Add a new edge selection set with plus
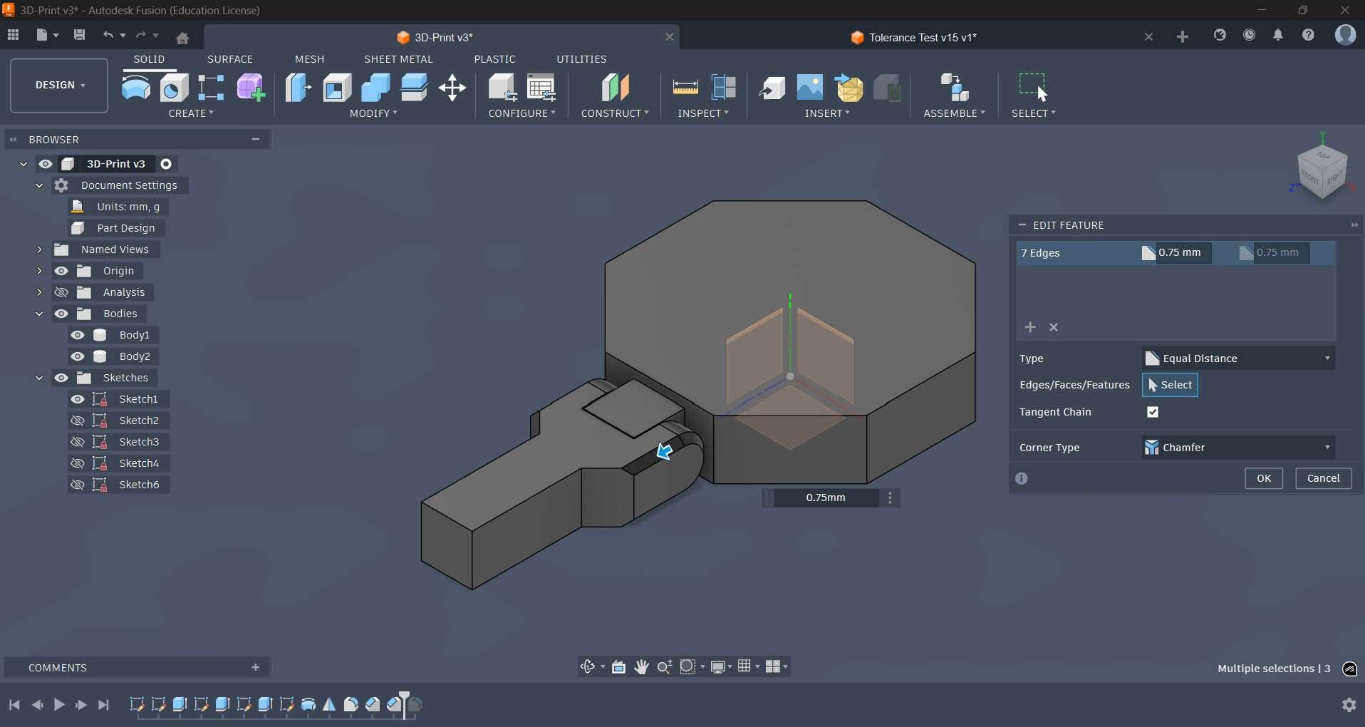This screenshot has width=1365, height=727. click(1031, 327)
